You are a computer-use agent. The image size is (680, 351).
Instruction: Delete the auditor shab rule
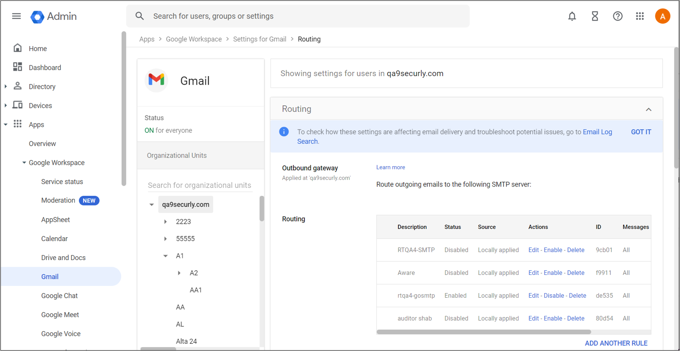[x=576, y=318]
